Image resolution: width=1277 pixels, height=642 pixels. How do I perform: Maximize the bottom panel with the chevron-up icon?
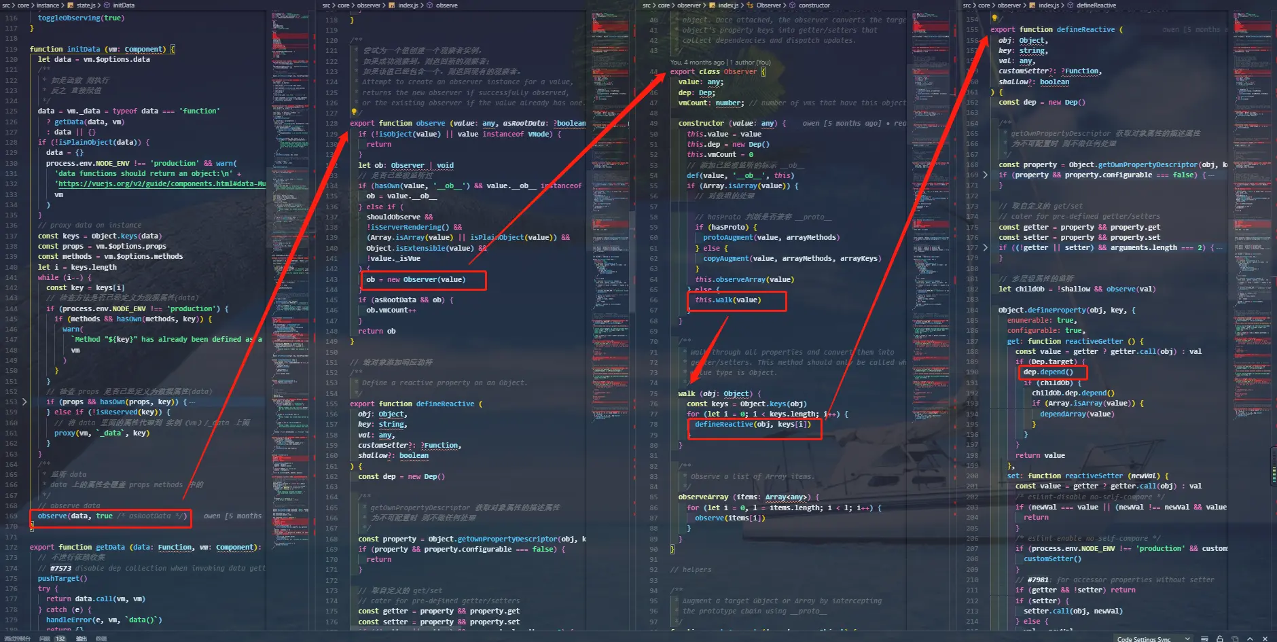(1251, 639)
